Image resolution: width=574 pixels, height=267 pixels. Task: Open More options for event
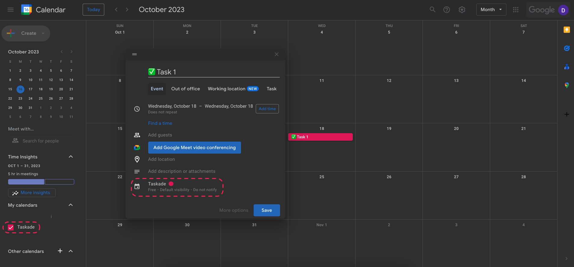click(234, 210)
